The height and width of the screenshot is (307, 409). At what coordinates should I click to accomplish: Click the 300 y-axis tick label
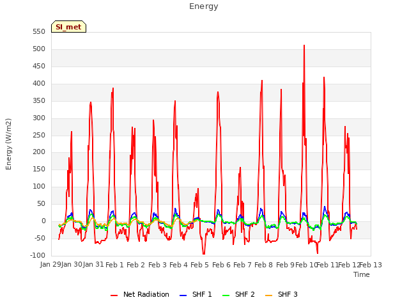pyautogui.click(x=39, y=118)
